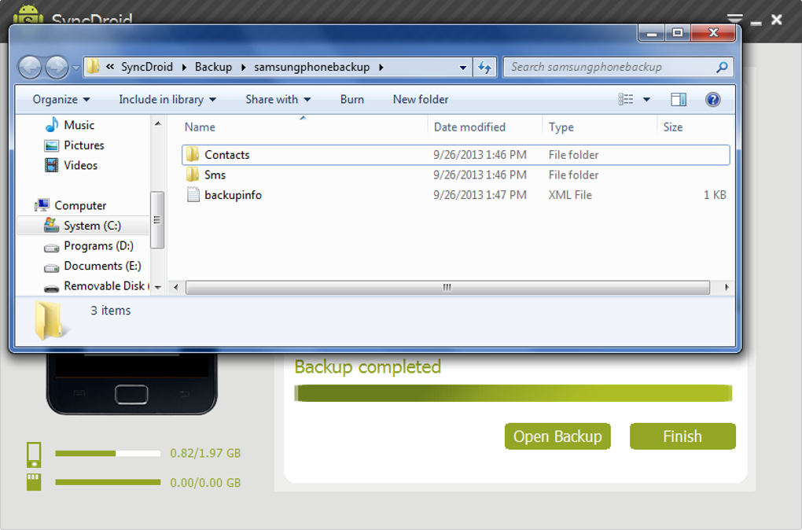Screen dimensions: 802x530
Task: Open the Explorer Help icon
Action: tap(712, 99)
